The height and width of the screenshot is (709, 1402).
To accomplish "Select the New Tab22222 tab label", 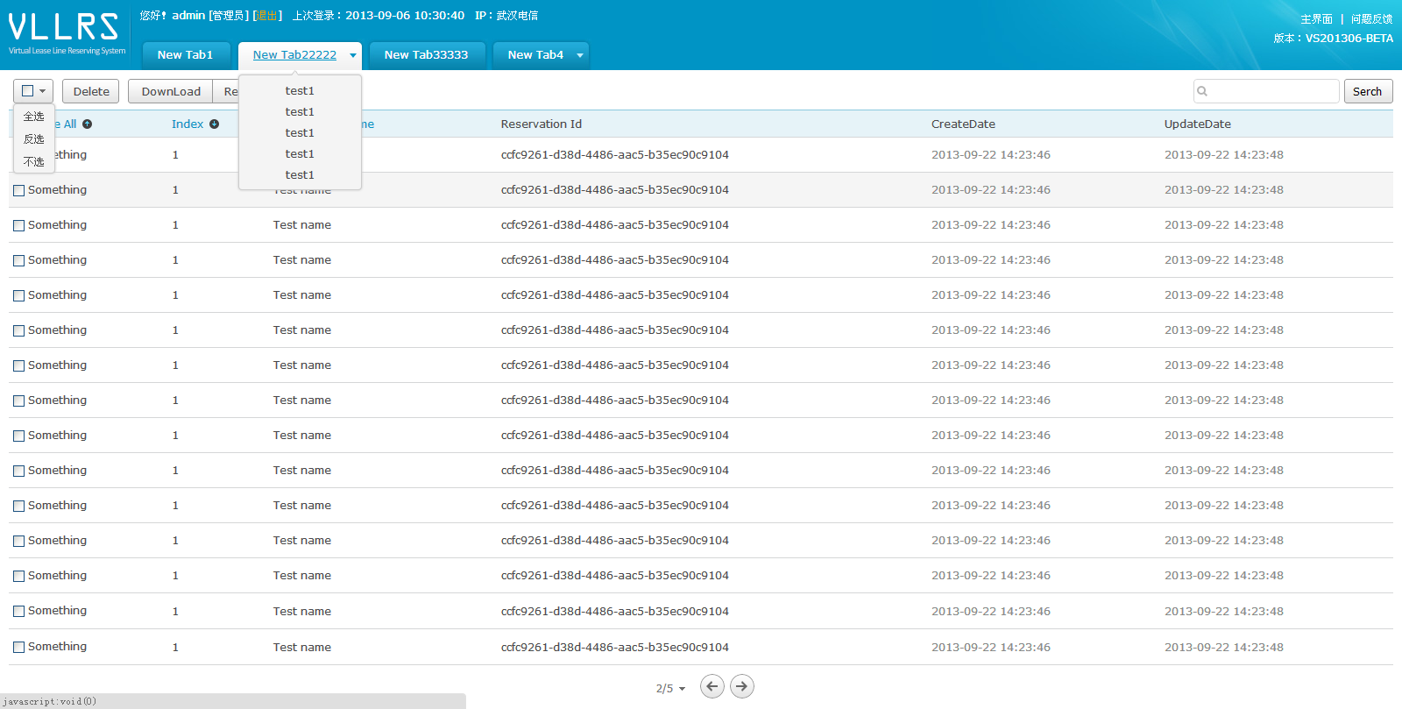I will [x=294, y=54].
